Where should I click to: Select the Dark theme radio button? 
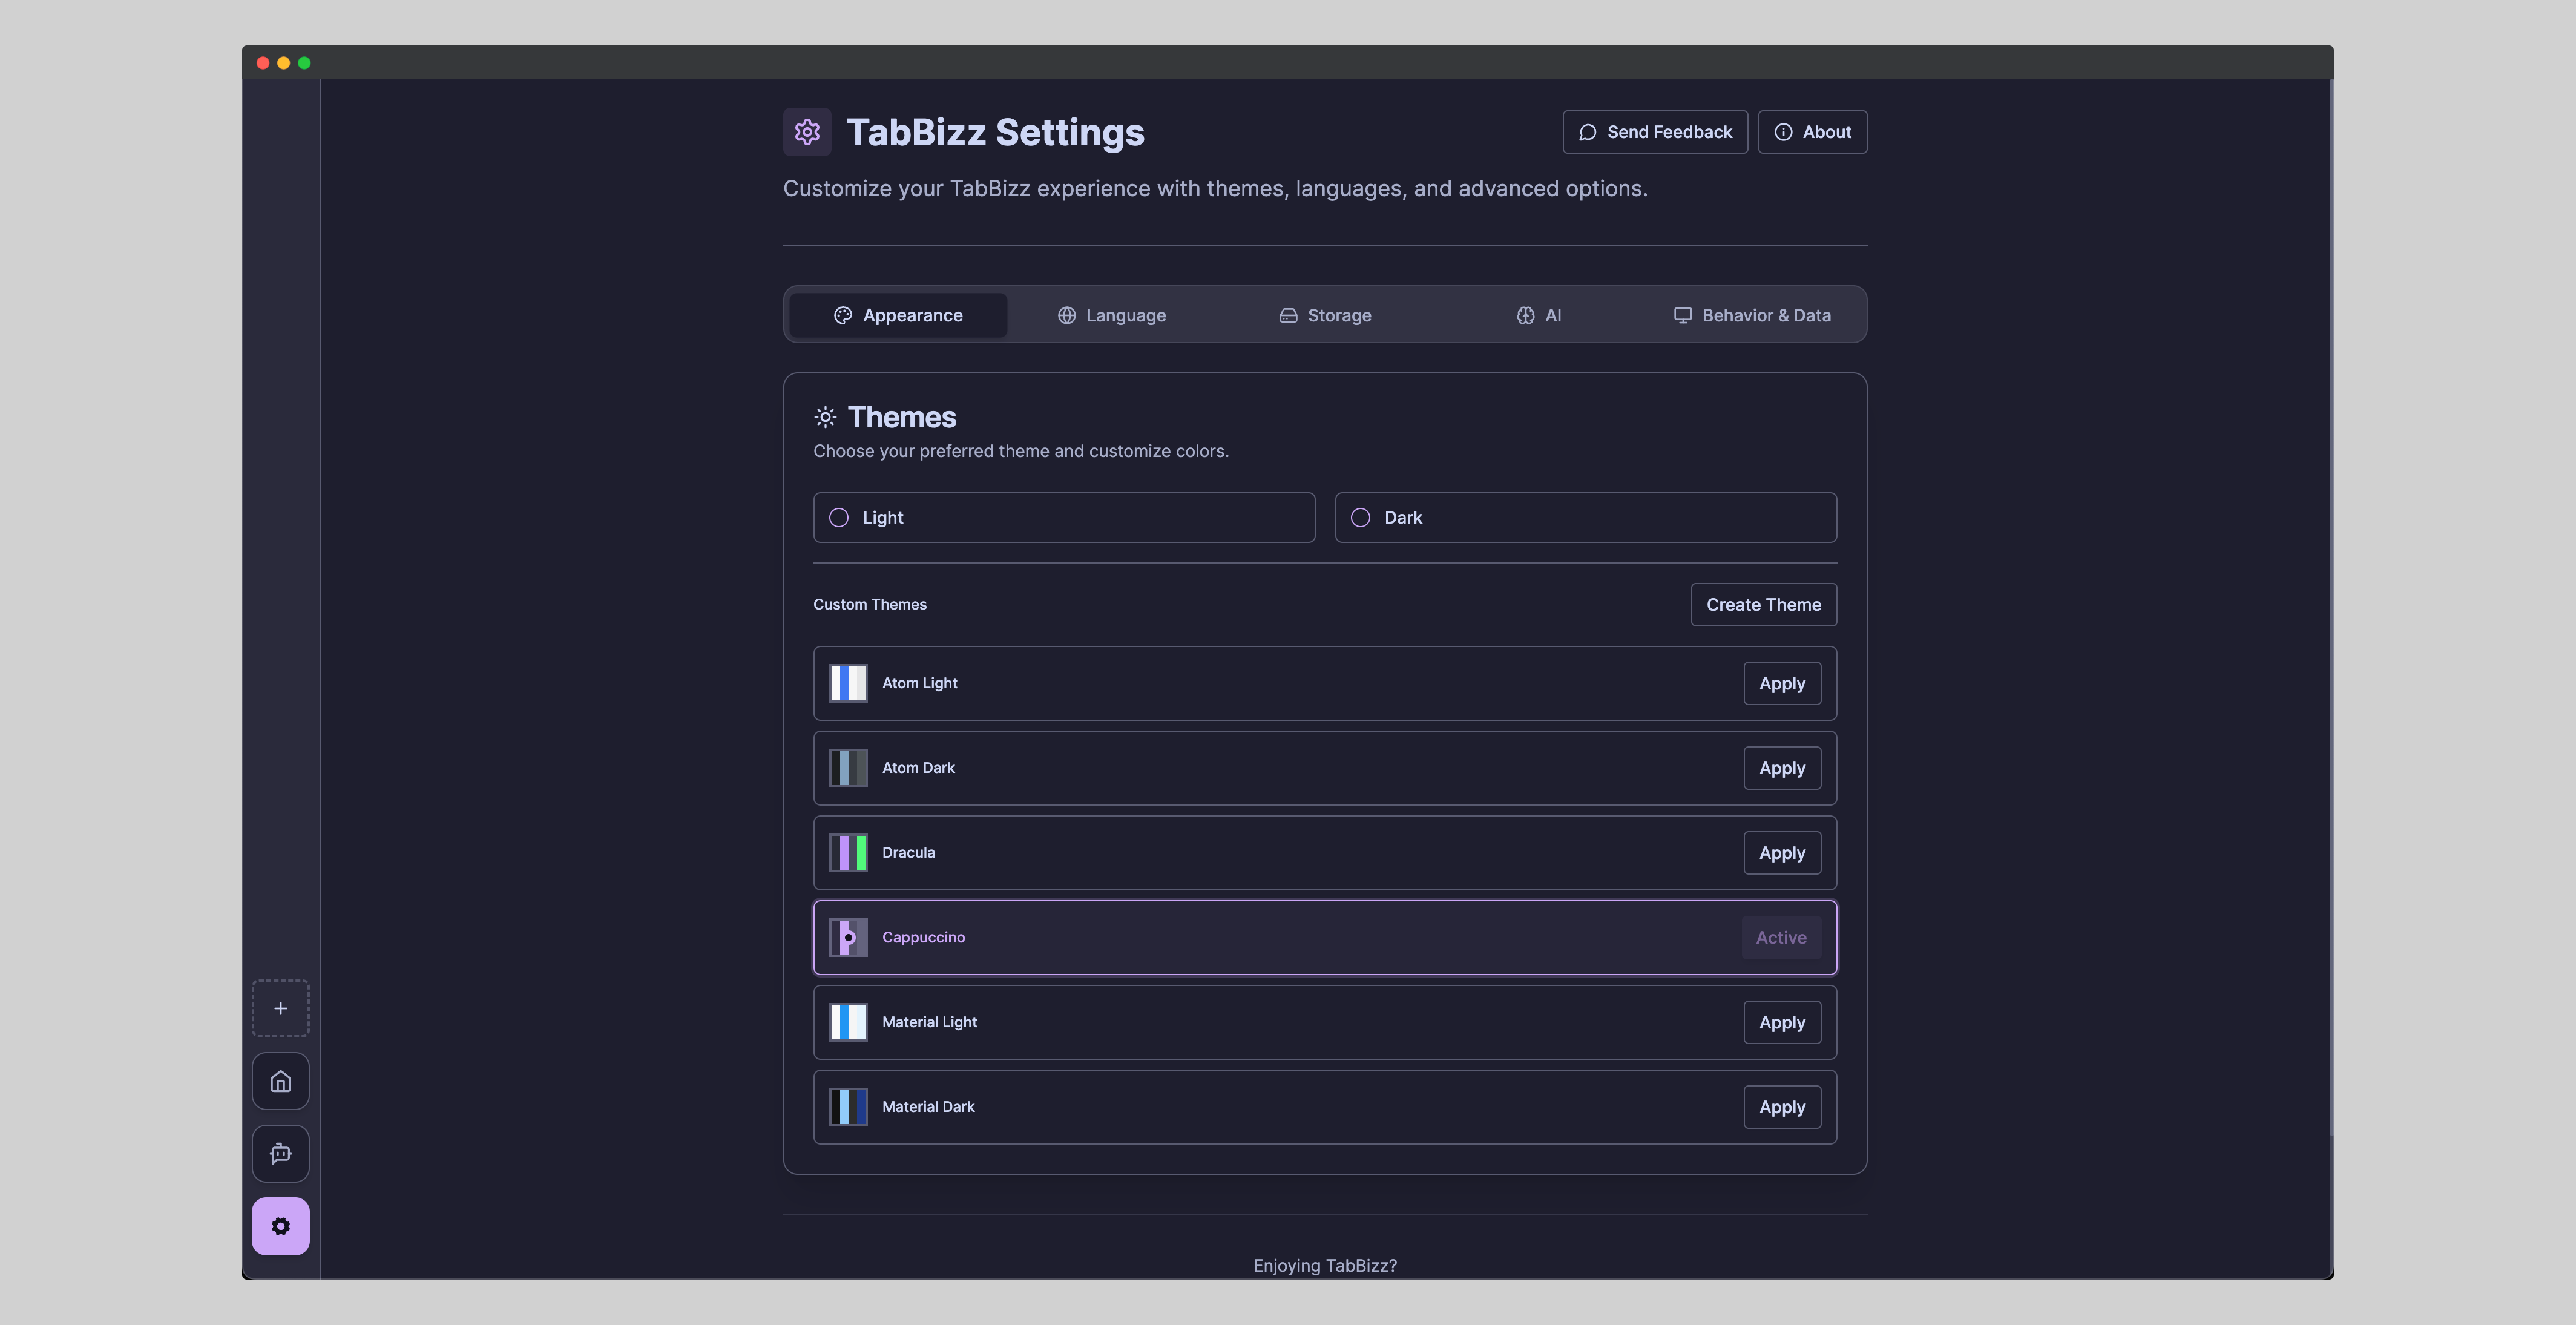(1360, 517)
